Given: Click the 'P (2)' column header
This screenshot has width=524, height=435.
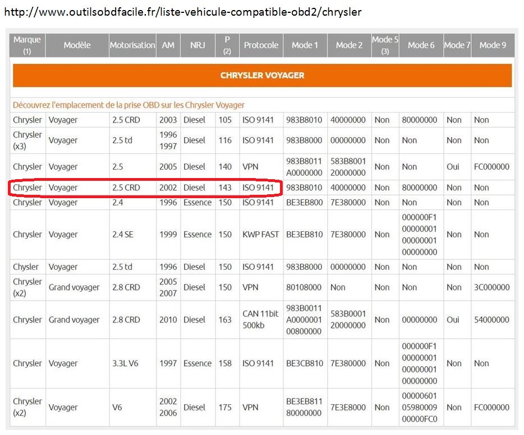Looking at the screenshot, I should click(227, 45).
